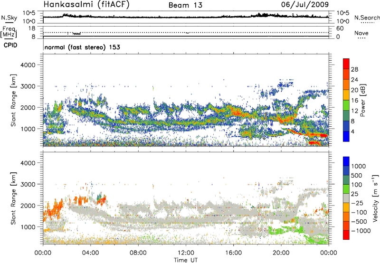Click the 4000 tick on power panel axis

tap(28, 65)
